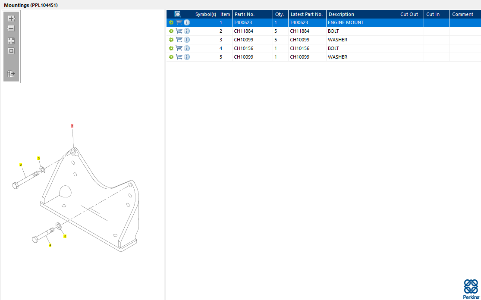Click BOLT description in item 2 row

(x=362, y=31)
